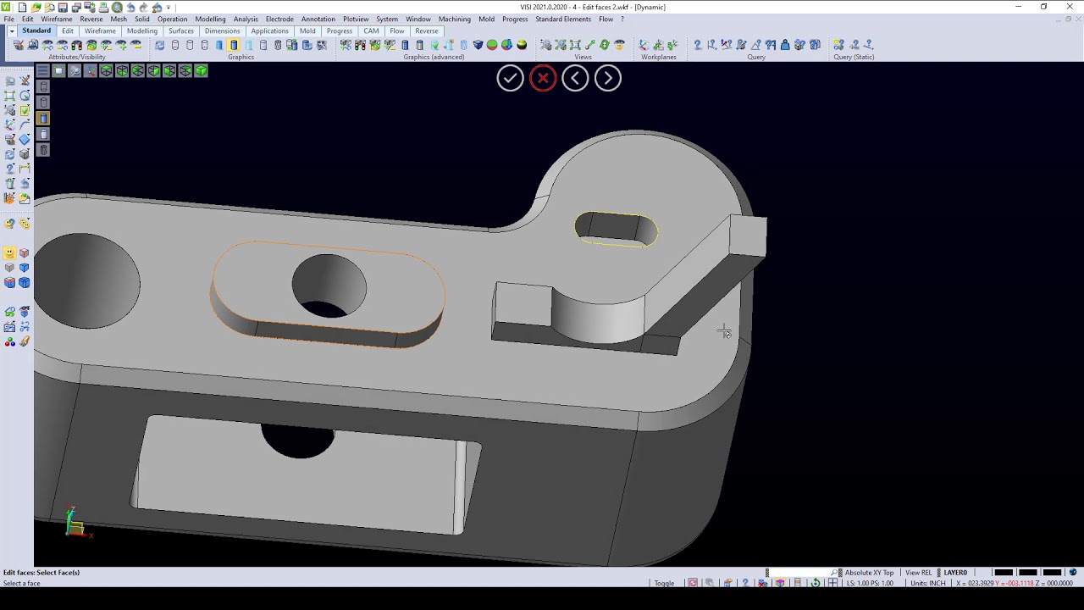Open the View REL selector
The image size is (1084, 610).
coord(918,572)
